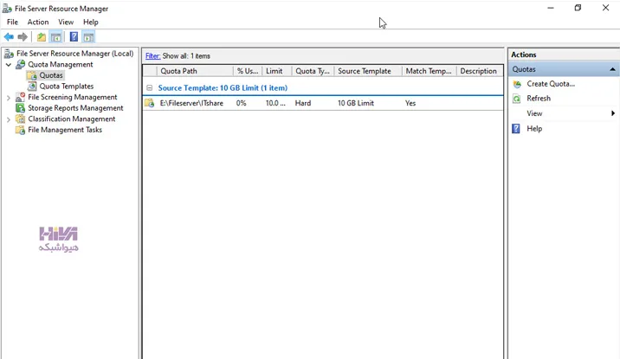Sort by the Quota Type column header
Screen dimensions: 620x359
coord(313,71)
